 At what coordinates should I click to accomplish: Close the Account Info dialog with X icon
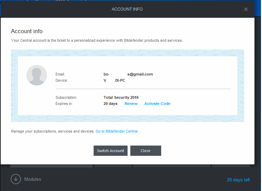point(246,9)
